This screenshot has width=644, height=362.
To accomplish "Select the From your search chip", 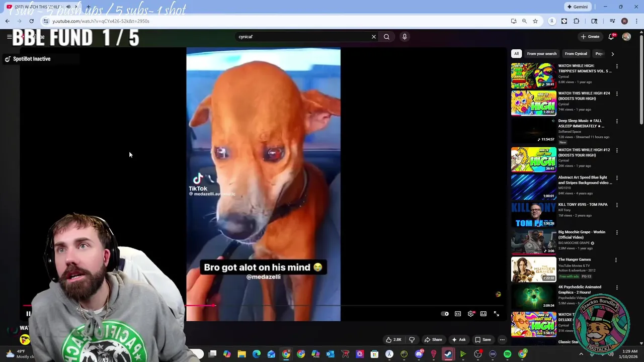I will point(542,54).
